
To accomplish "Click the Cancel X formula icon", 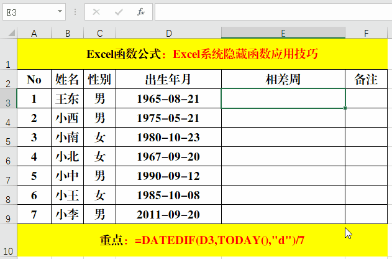I will 96,12.
